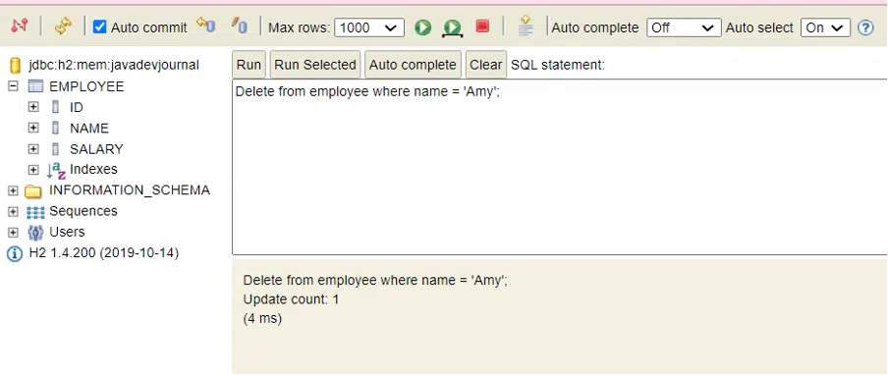The image size is (888, 375).
Task: Collapse the EMPLOYEE table node
Action: click(13, 86)
